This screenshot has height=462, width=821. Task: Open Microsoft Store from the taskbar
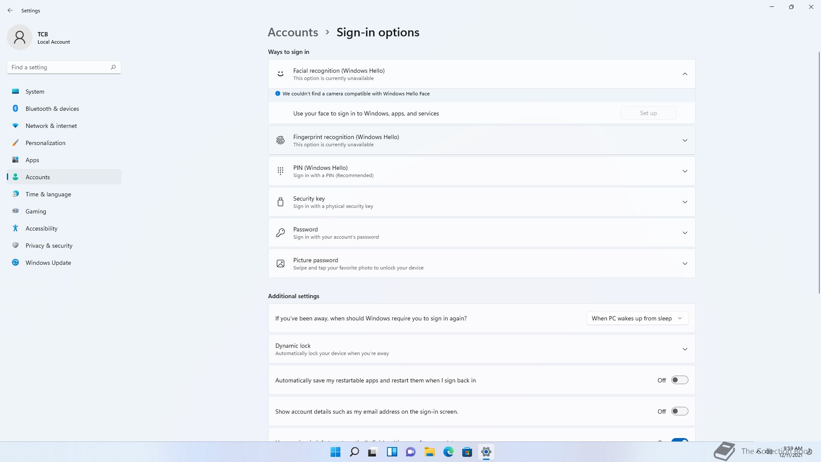tap(467, 452)
